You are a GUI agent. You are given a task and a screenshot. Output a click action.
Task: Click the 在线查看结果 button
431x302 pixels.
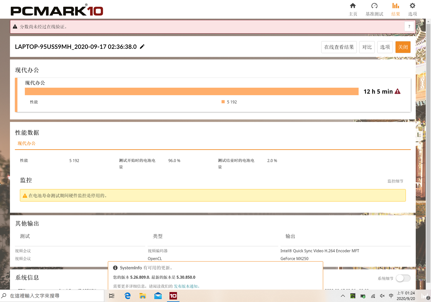click(x=339, y=47)
